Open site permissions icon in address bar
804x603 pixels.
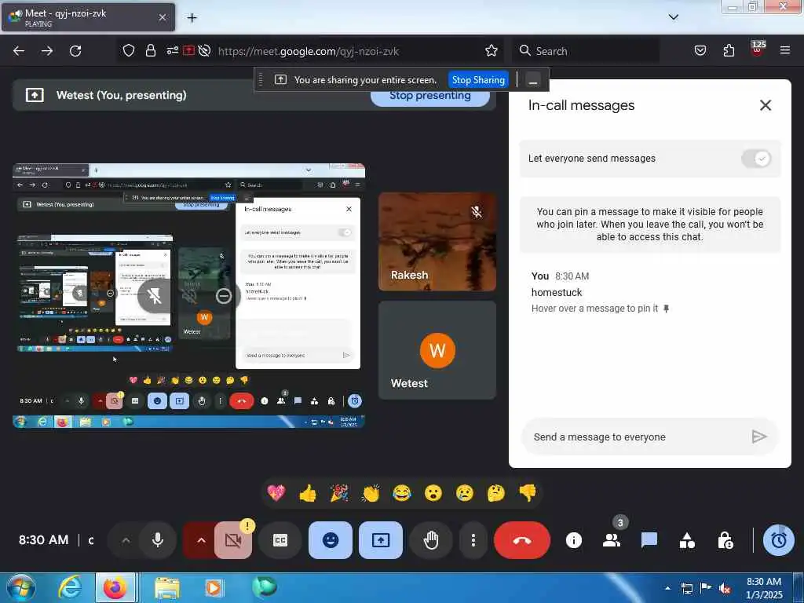click(x=172, y=51)
